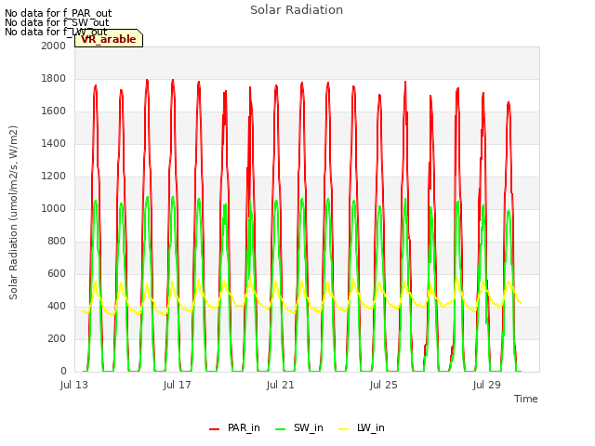Click the 1400 y-axis tick label
595x446 pixels.
pyautogui.click(x=54, y=143)
